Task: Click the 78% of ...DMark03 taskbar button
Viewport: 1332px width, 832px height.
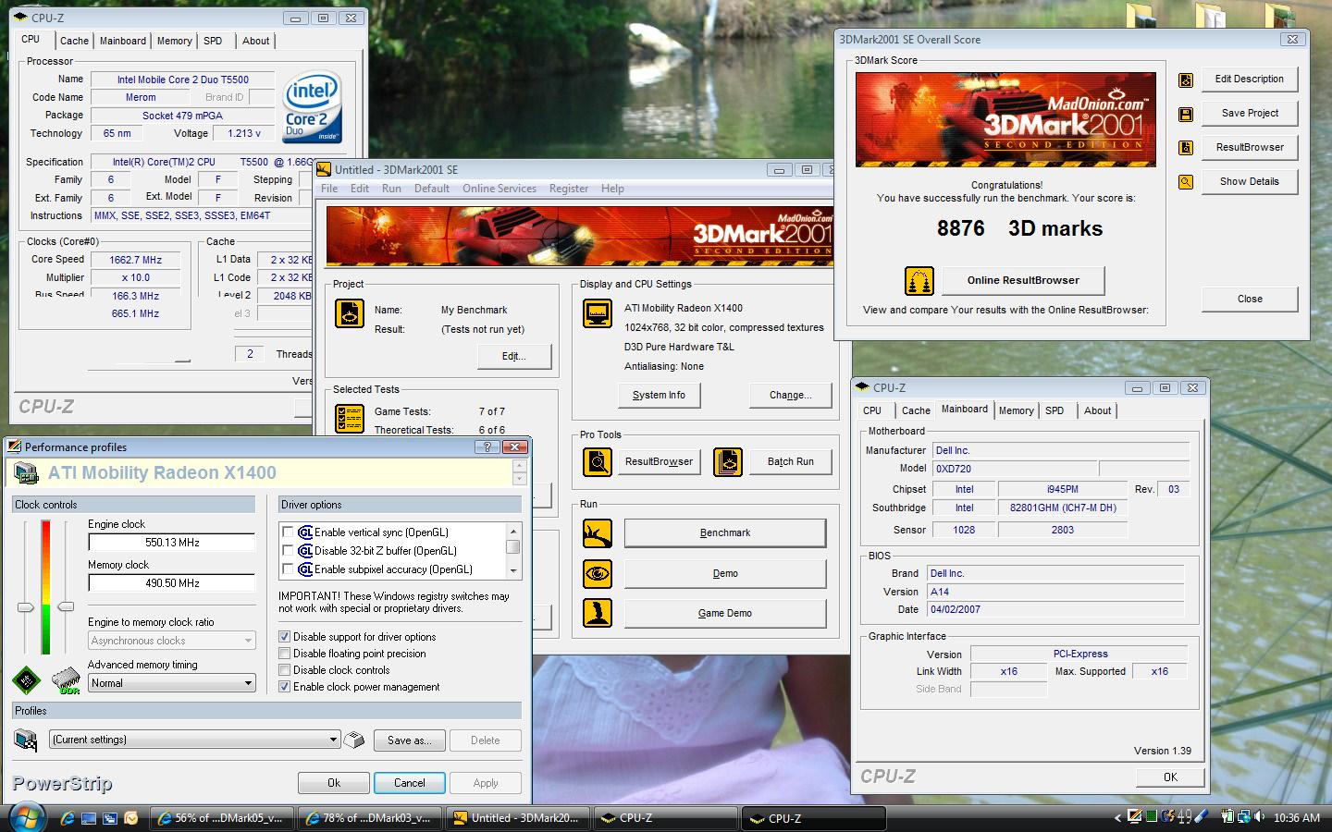Action: (369, 818)
